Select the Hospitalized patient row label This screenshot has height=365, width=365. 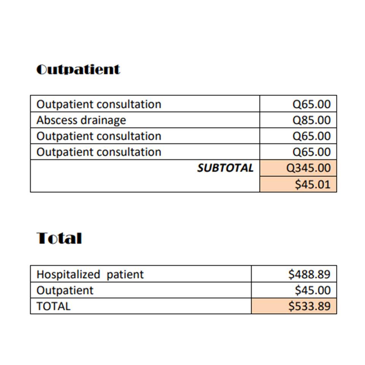(x=90, y=274)
